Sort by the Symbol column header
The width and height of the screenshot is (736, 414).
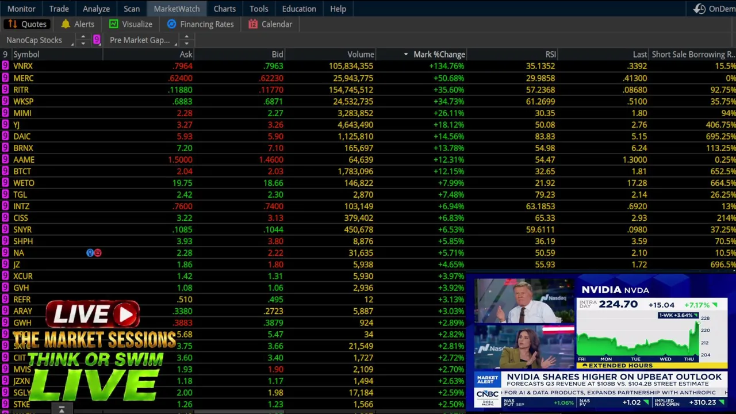click(57, 55)
